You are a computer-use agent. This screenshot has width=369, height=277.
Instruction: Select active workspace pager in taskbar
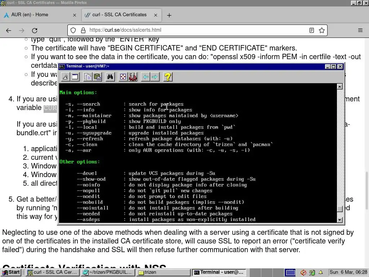pos(290,273)
